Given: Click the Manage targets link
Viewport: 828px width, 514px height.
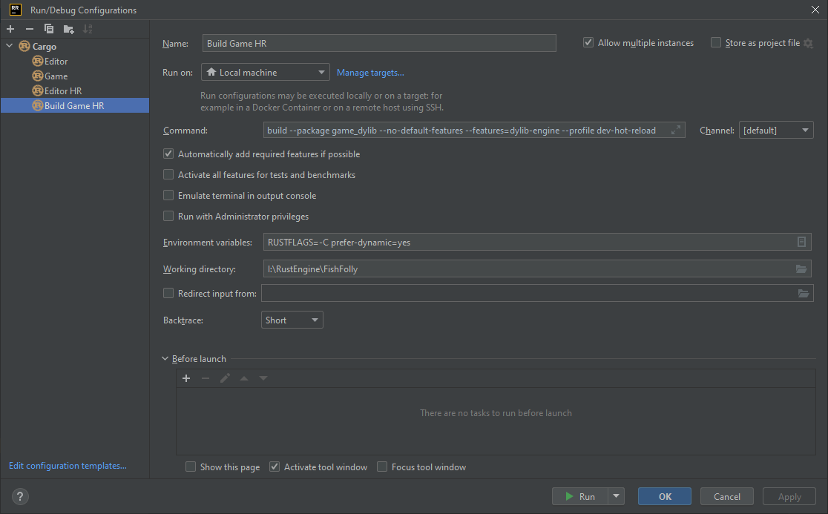Looking at the screenshot, I should click(x=370, y=73).
